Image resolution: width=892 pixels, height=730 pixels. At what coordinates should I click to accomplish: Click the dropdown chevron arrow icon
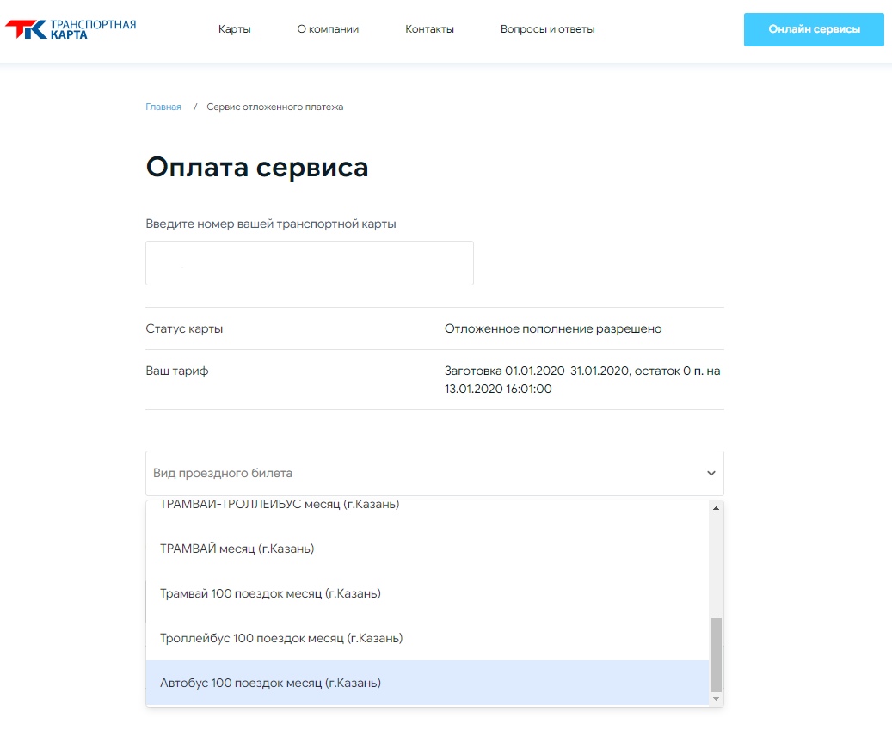pos(711,473)
